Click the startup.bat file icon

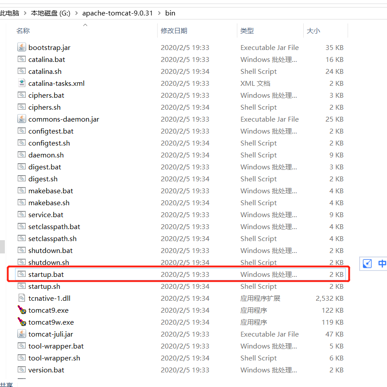coord(22,274)
